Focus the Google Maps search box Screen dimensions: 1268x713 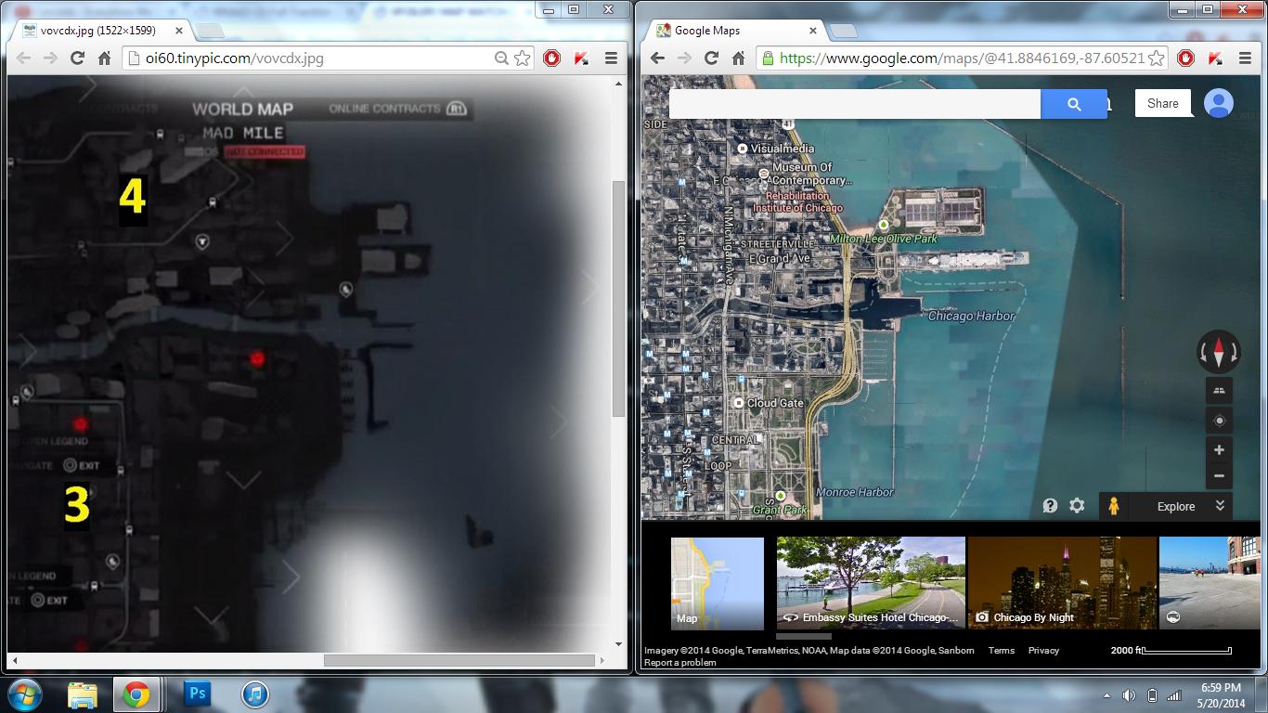[854, 104]
